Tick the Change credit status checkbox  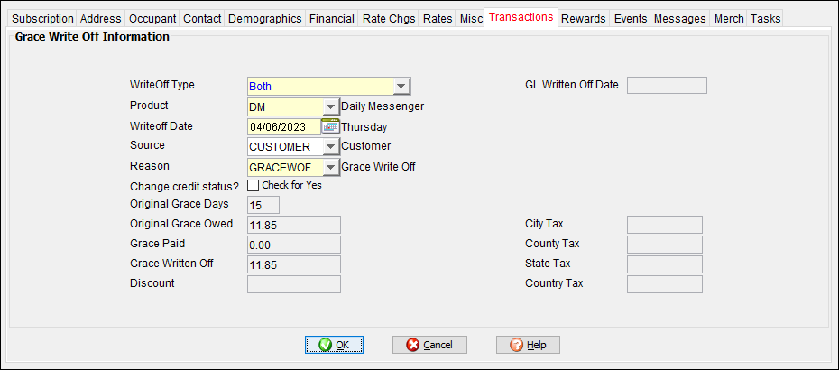click(254, 185)
